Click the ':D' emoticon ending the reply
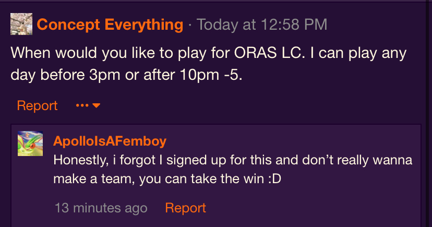This screenshot has height=227, width=432. [274, 179]
